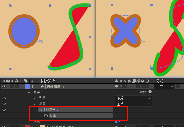Click top-left bounding box handle in right preview
The width and height of the screenshot is (184, 127).
(x=112, y=5)
